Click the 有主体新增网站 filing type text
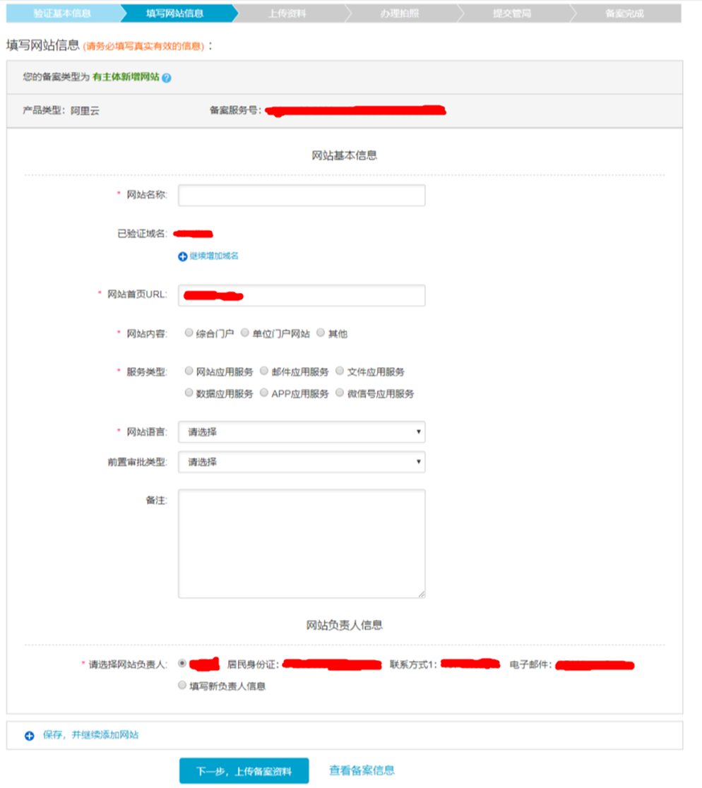 126,77
